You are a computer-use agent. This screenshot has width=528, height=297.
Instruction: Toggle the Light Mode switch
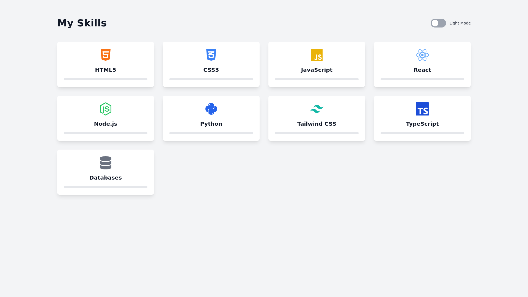[438, 23]
